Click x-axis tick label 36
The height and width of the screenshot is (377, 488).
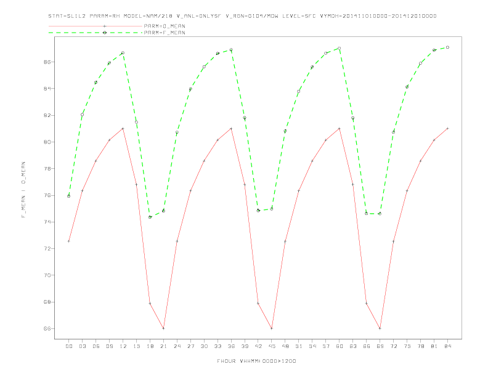pyautogui.click(x=231, y=346)
